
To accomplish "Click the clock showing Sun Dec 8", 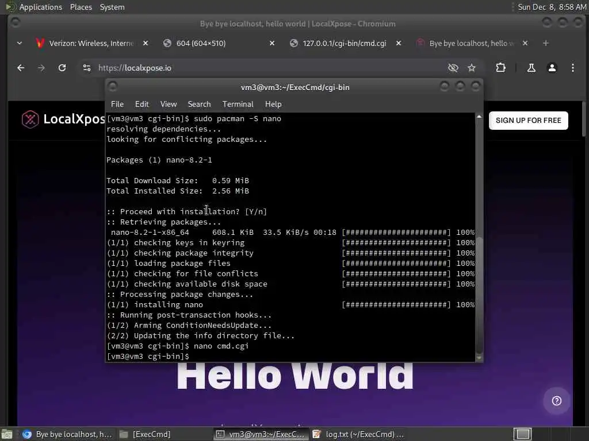I will click(552, 7).
